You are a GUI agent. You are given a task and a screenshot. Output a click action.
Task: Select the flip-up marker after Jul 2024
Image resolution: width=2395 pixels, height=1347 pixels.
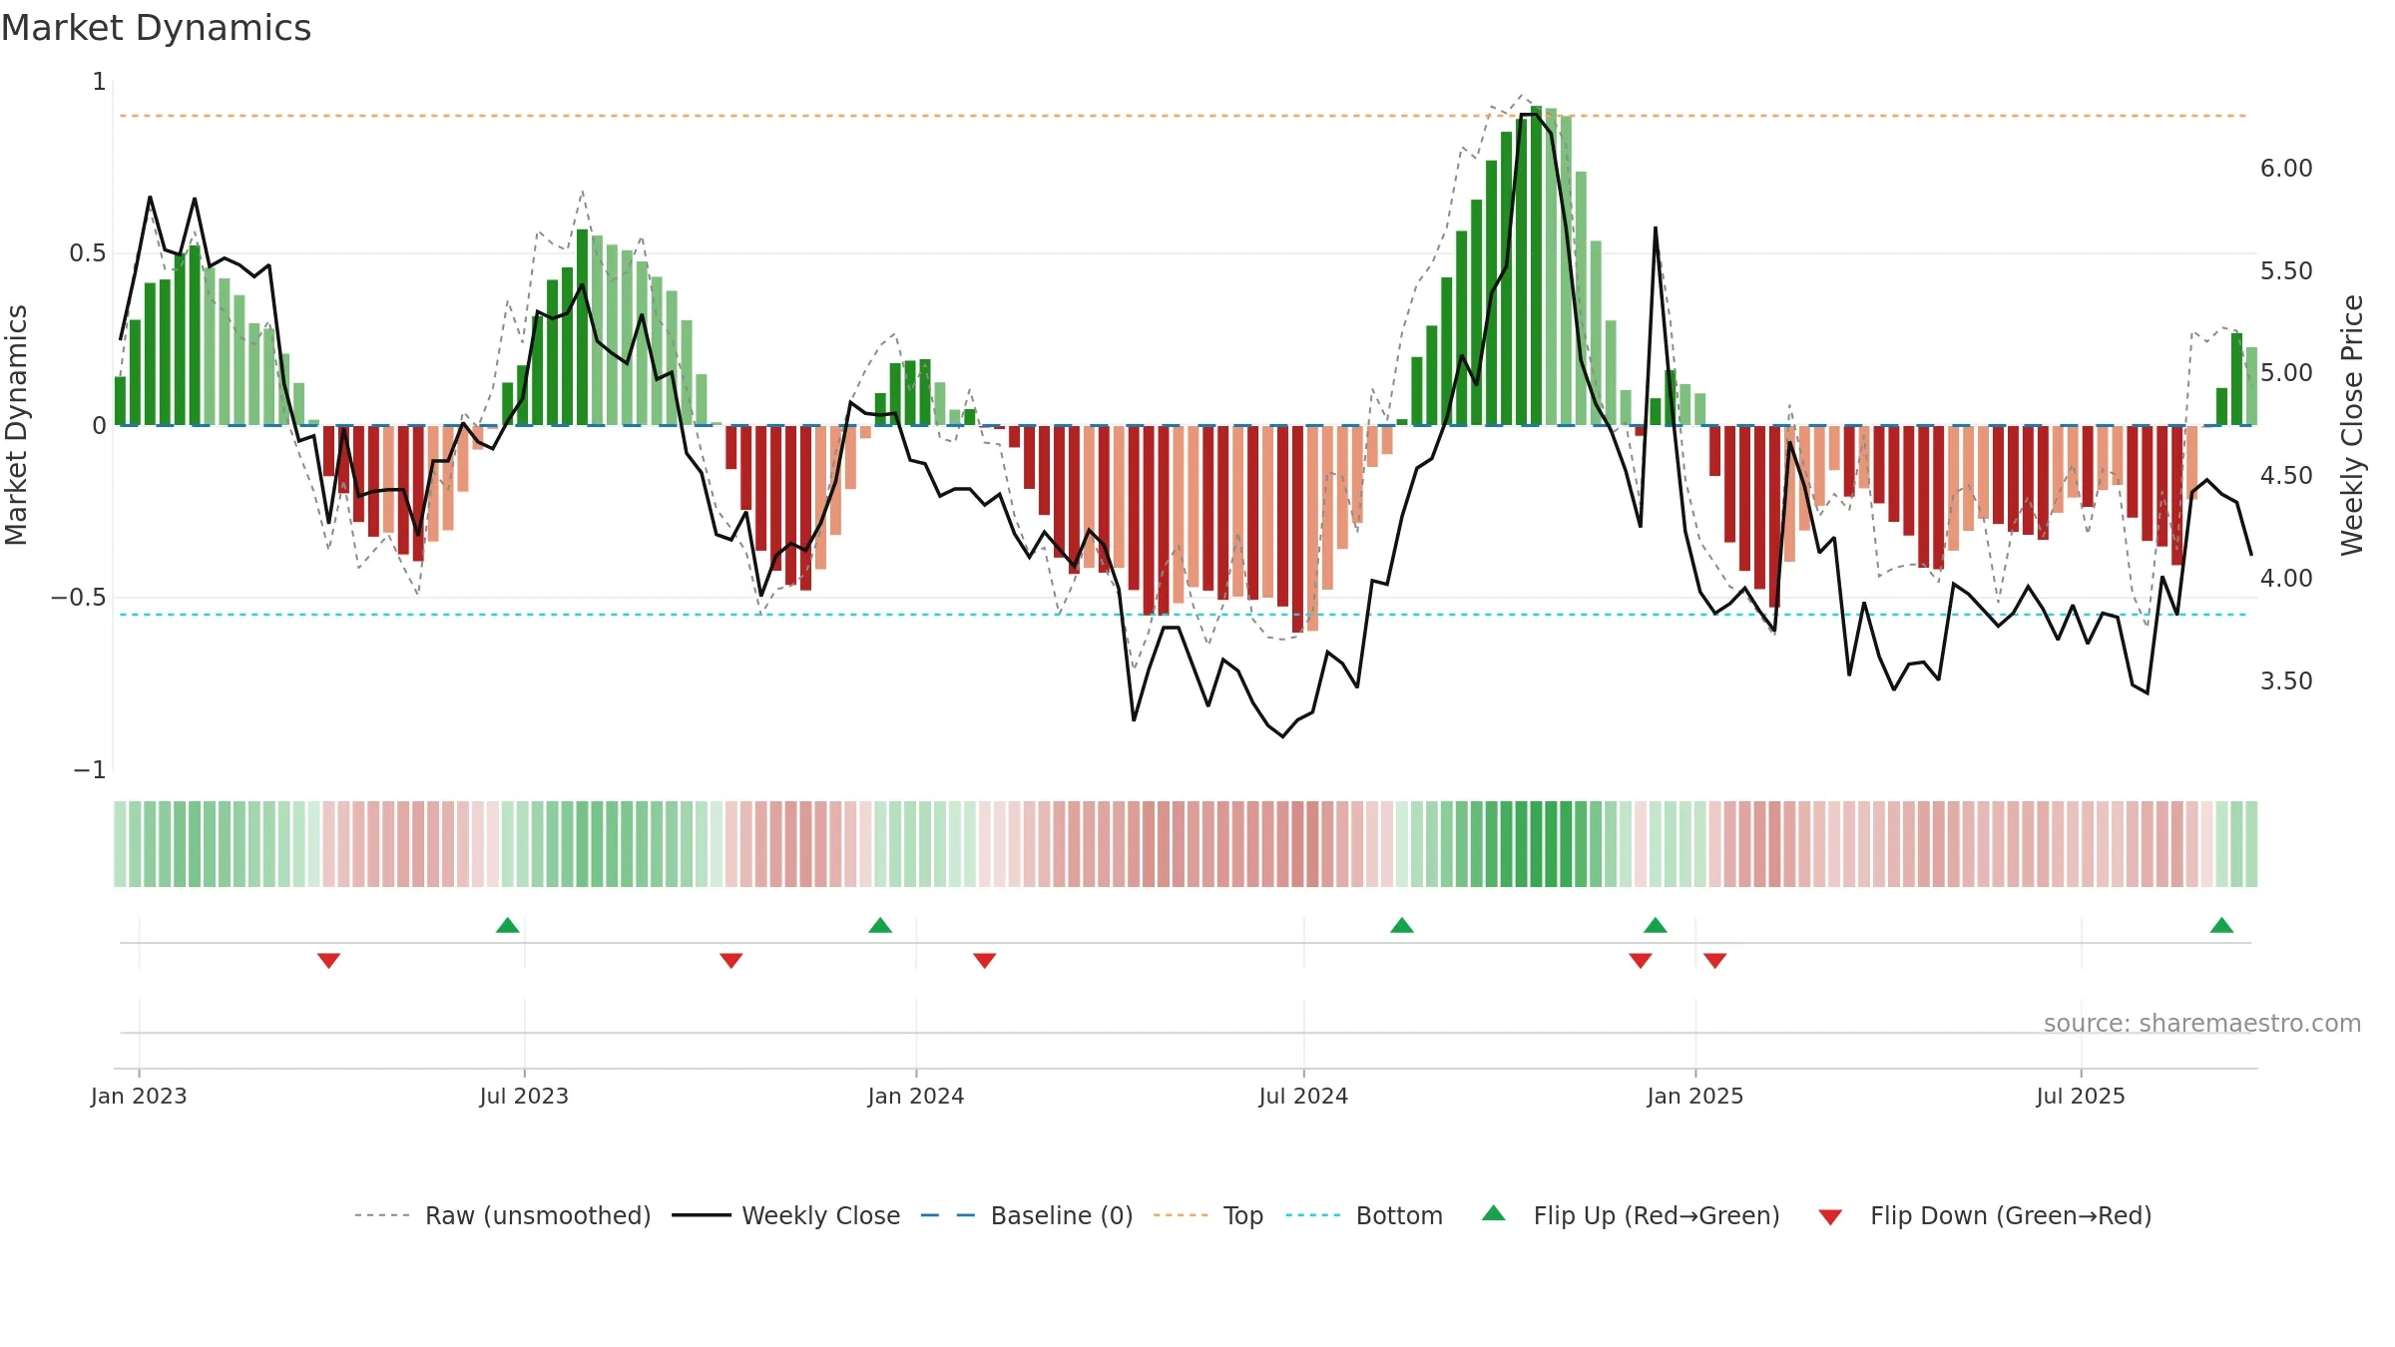tap(1402, 925)
